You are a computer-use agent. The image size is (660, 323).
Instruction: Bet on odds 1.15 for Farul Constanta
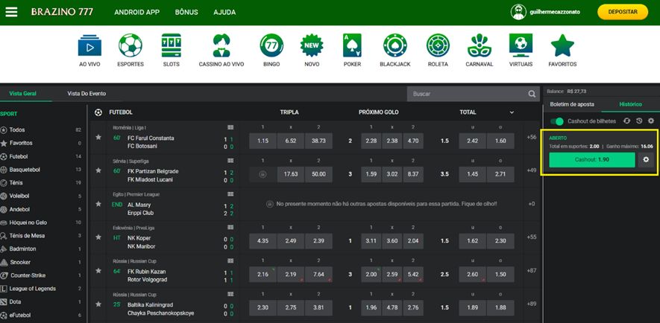263,141
